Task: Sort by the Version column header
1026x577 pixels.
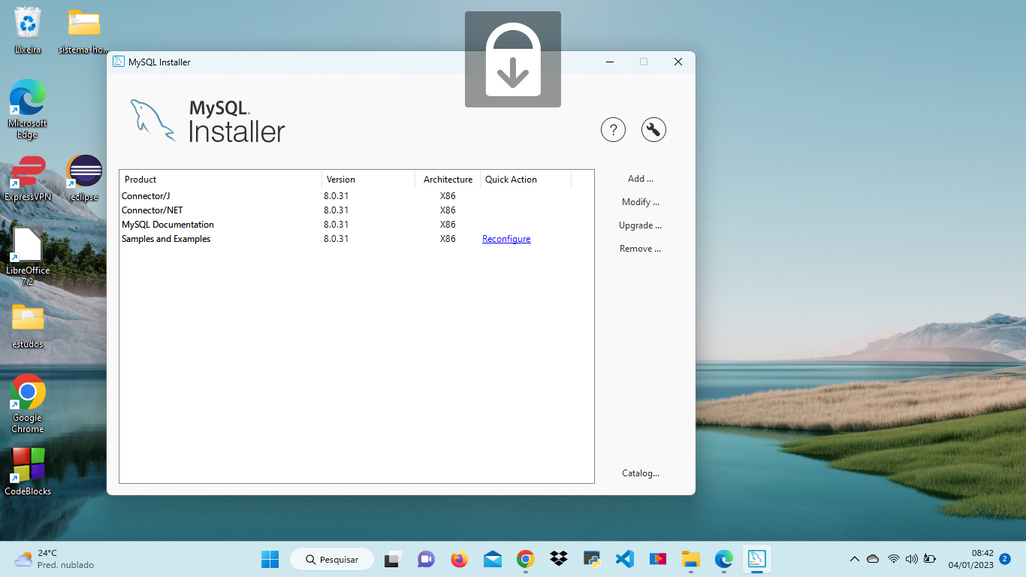Action: click(x=369, y=180)
